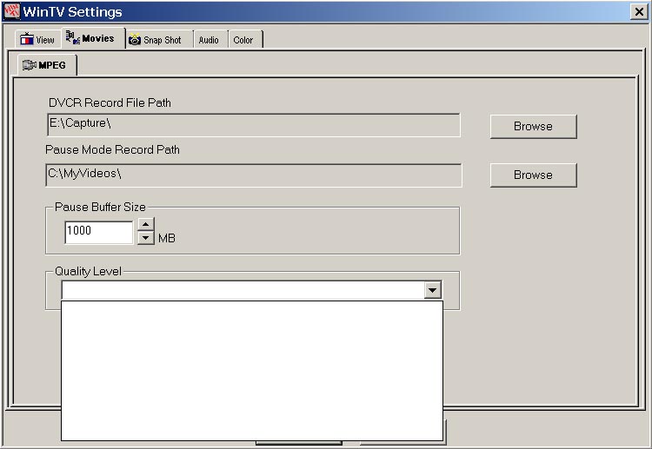Switch to the Audio tab
The height and width of the screenshot is (449, 652).
pyautogui.click(x=211, y=40)
